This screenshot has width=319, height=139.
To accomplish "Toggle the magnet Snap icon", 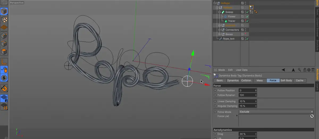I will [x=4, y=88].
